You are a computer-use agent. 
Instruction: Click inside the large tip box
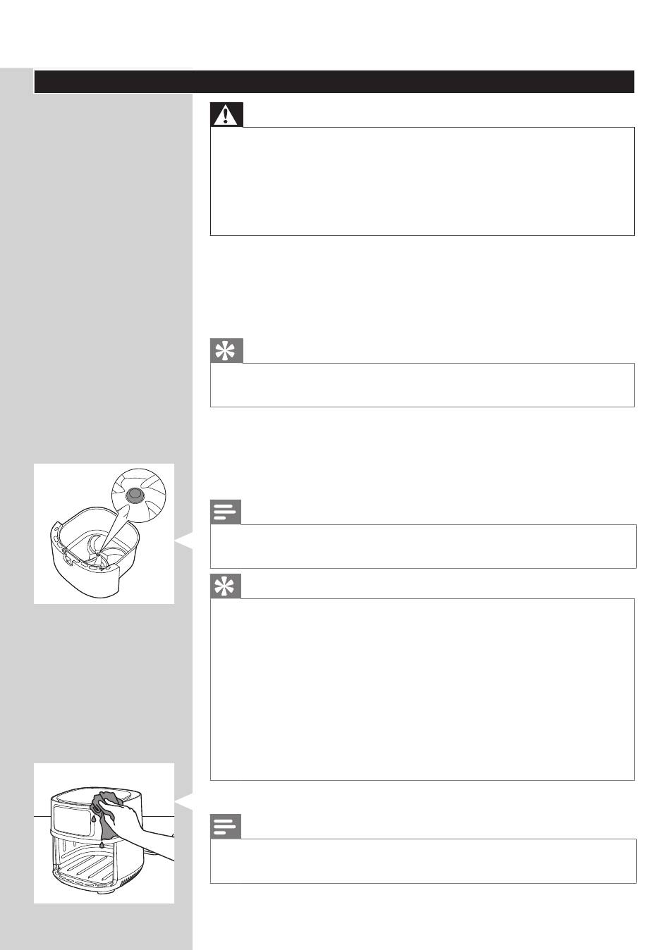coord(422,689)
